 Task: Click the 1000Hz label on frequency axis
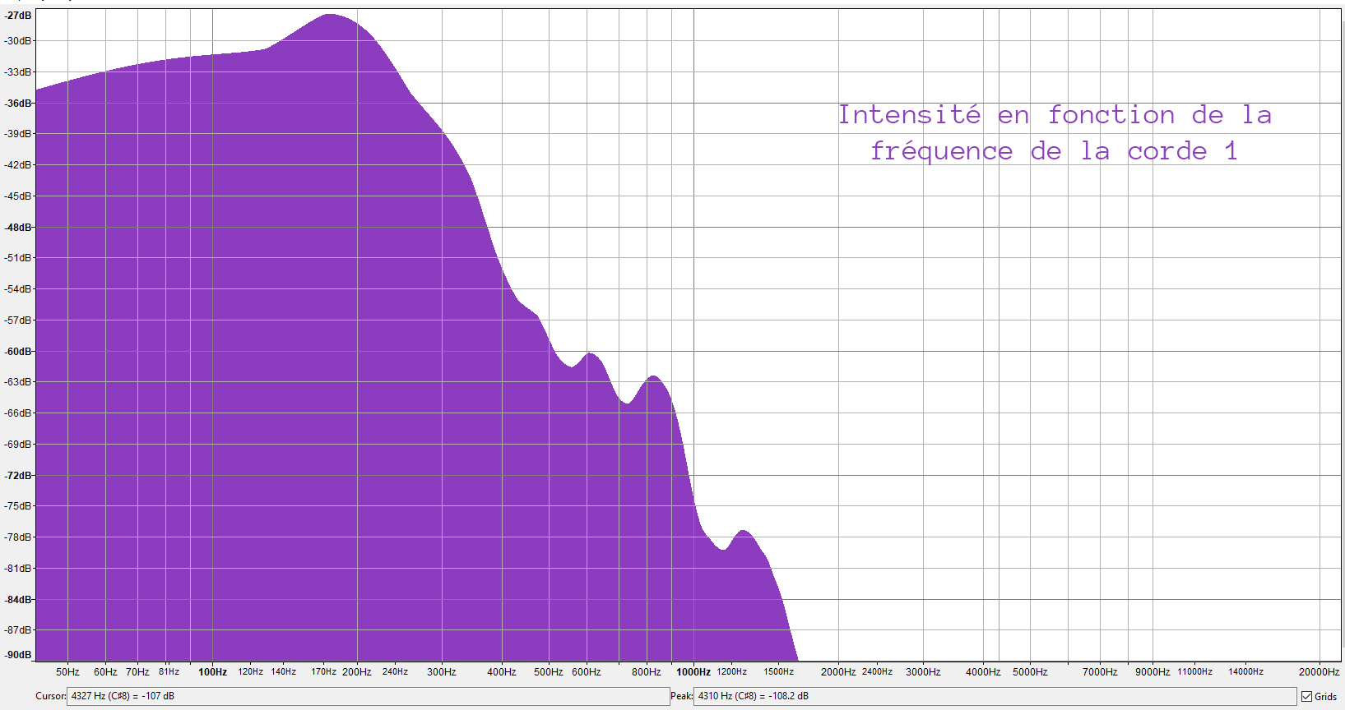(693, 672)
